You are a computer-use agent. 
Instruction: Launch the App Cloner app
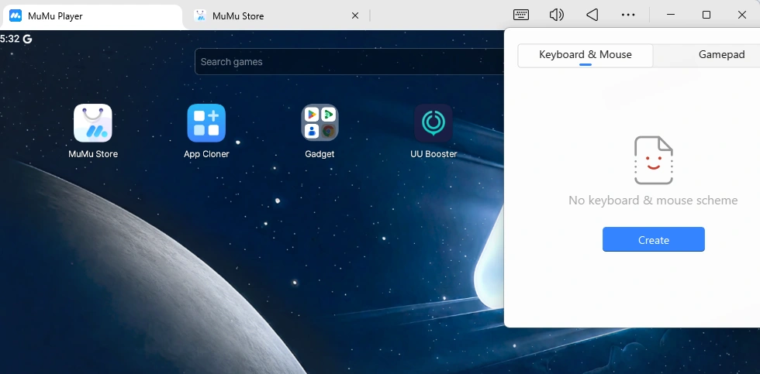[206, 123]
